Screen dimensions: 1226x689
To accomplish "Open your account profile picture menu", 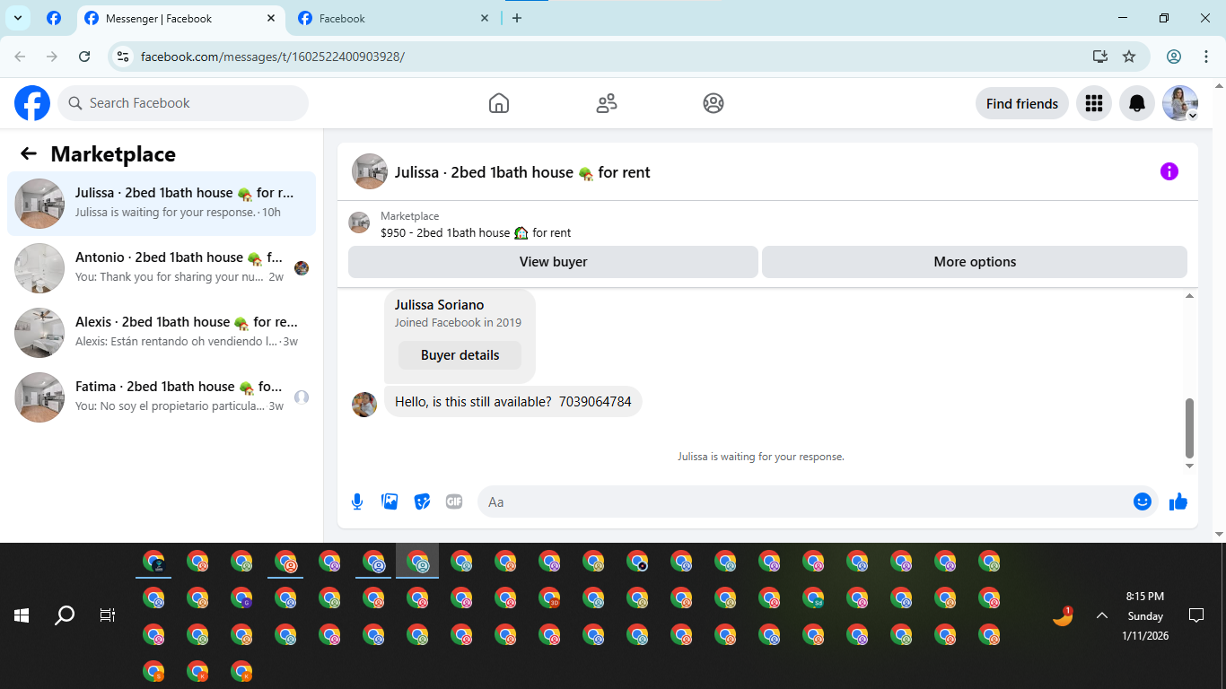I will (x=1180, y=103).
